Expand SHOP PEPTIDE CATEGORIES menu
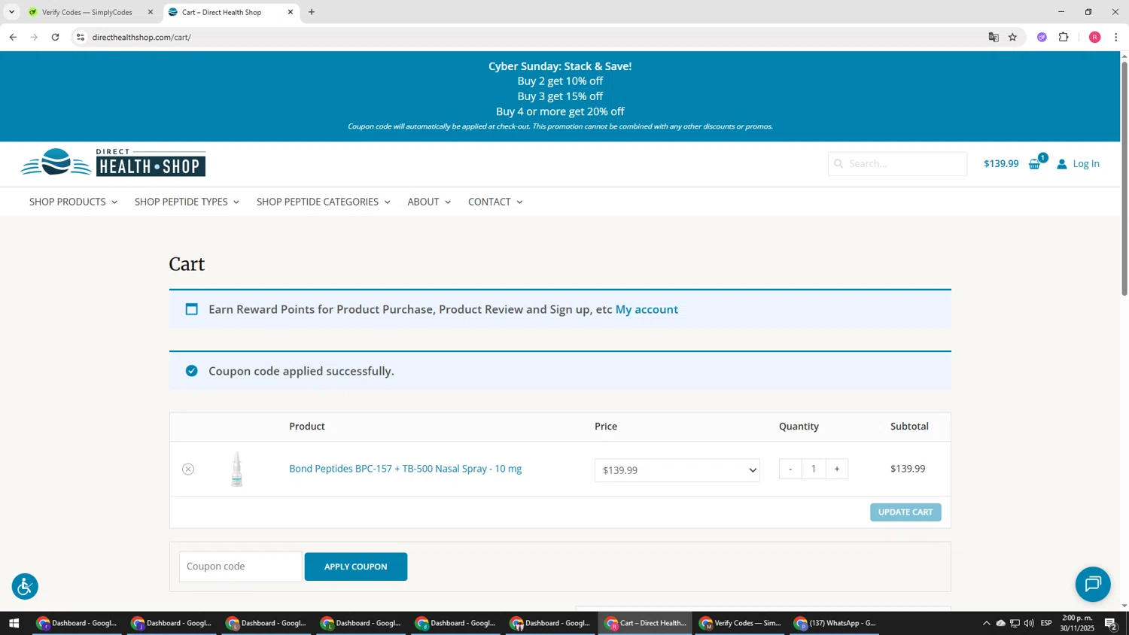This screenshot has height=635, width=1129. [x=323, y=202]
